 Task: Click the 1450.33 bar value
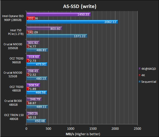click(x=83, y=14)
